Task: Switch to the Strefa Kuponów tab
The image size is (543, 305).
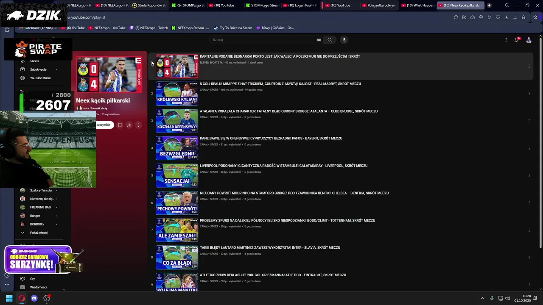Action: click(x=149, y=6)
